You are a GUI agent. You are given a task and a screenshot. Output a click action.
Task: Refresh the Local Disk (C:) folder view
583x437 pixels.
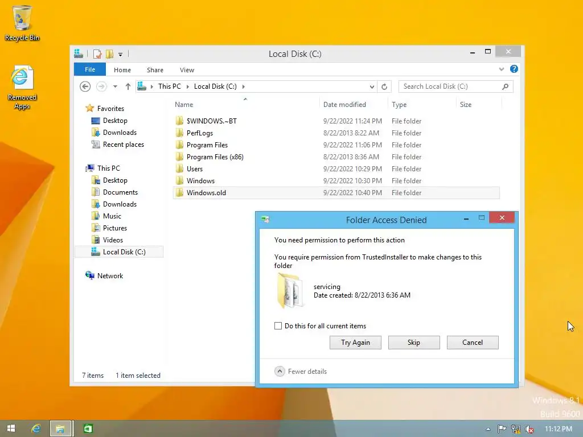point(384,86)
